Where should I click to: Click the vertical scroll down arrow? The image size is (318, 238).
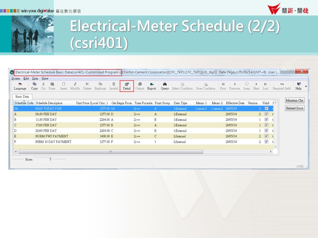pos(276,147)
